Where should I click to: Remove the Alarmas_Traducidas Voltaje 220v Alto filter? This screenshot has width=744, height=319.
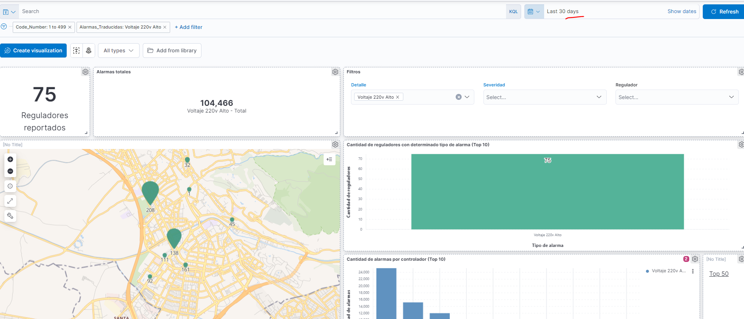click(165, 27)
